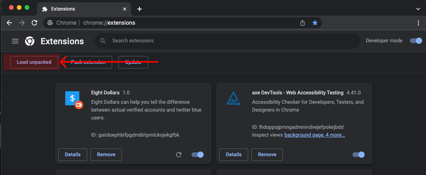
Task: Click the Chrome site info icon in the address bar
Action: 50,23
